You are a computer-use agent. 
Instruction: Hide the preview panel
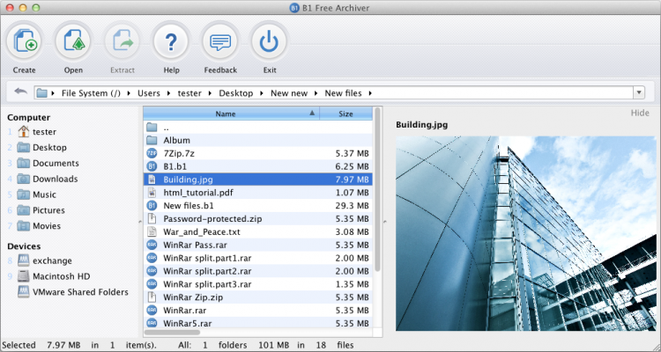point(640,113)
